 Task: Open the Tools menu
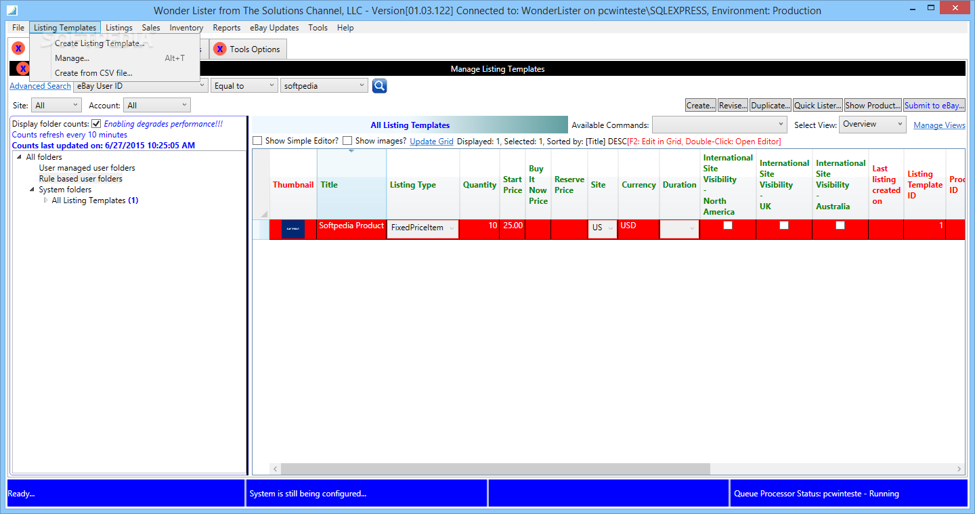[x=318, y=28]
